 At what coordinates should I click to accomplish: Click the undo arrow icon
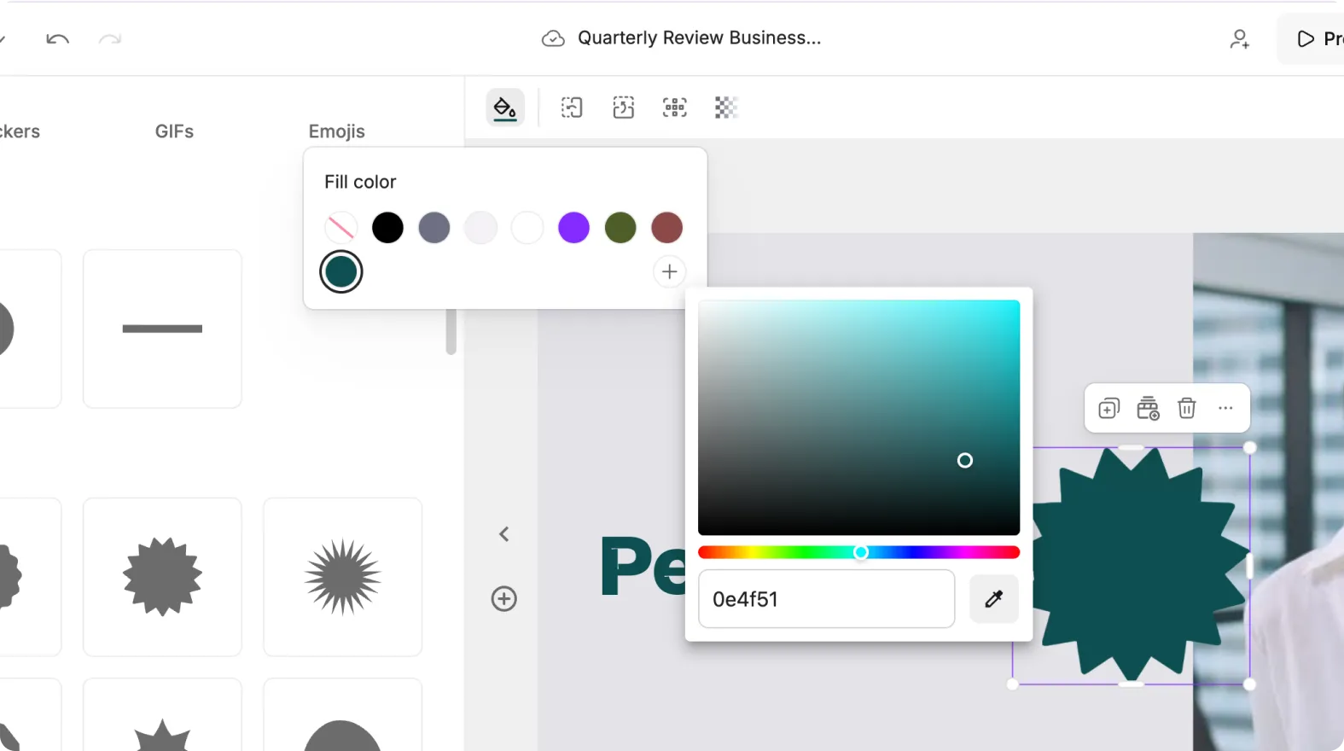pos(57,39)
